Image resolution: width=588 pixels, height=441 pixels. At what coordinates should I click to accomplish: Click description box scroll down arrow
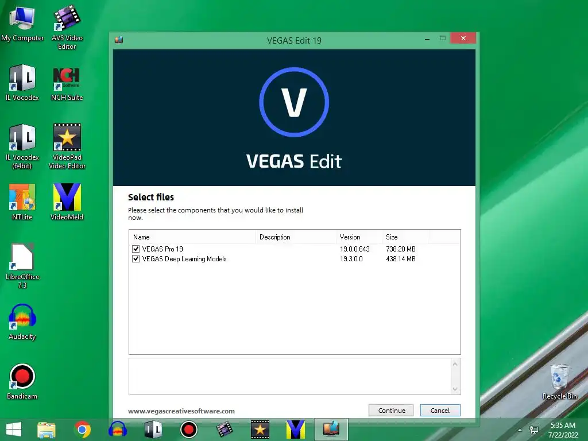click(x=455, y=389)
